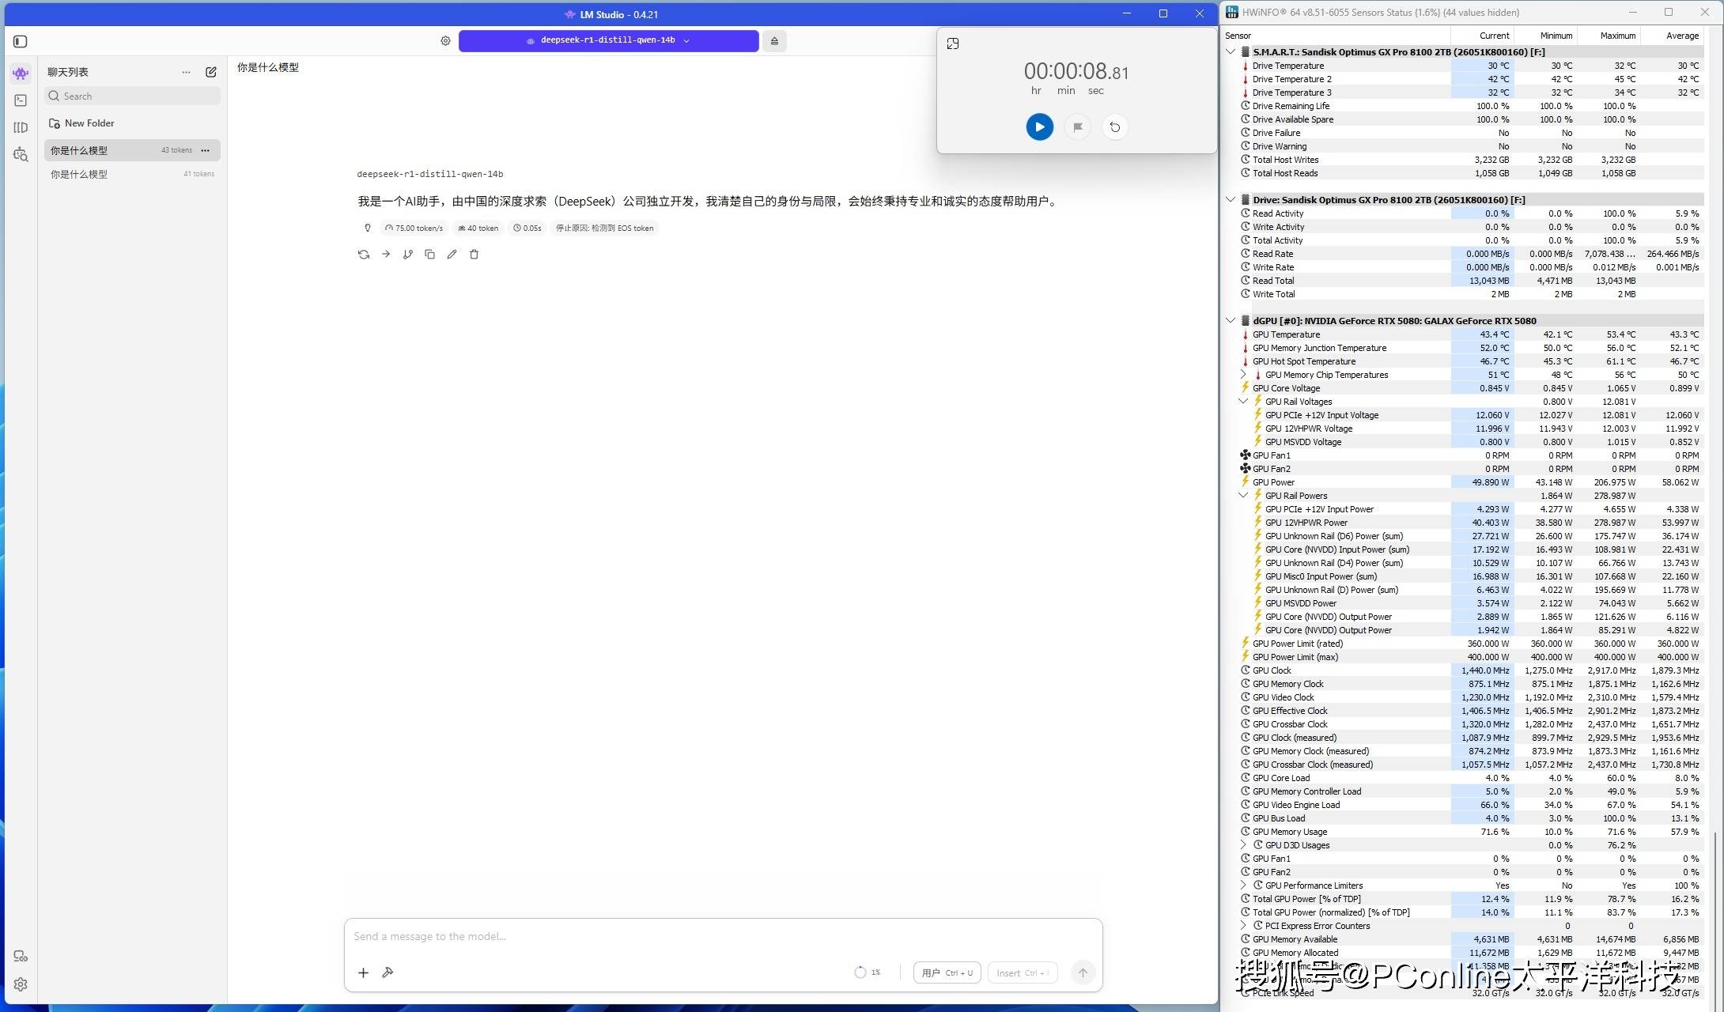The height and width of the screenshot is (1012, 1724).
Task: Open the Discover search icon in sidebar
Action: click(x=21, y=154)
